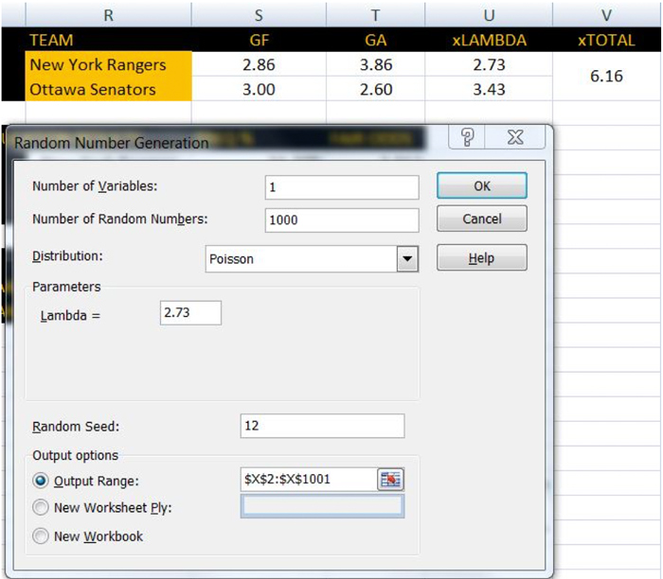Open the Help button in dialog
663x579 pixels.
coord(481,257)
